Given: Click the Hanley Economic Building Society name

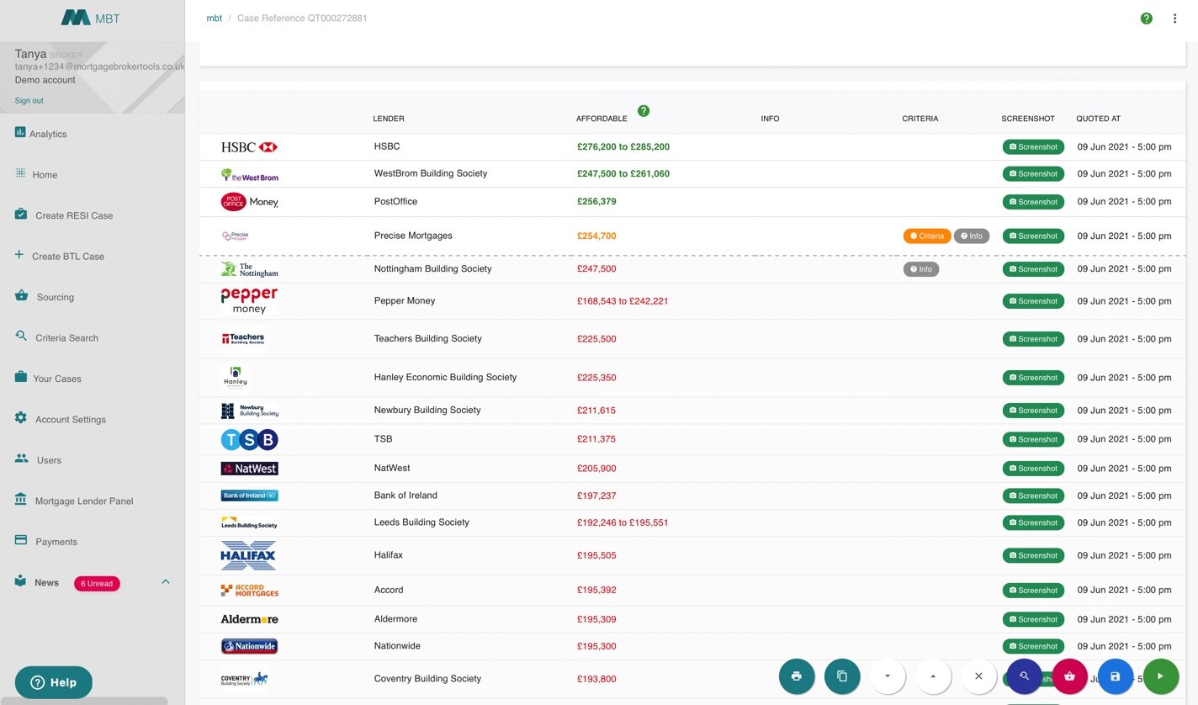Looking at the screenshot, I should point(445,377).
